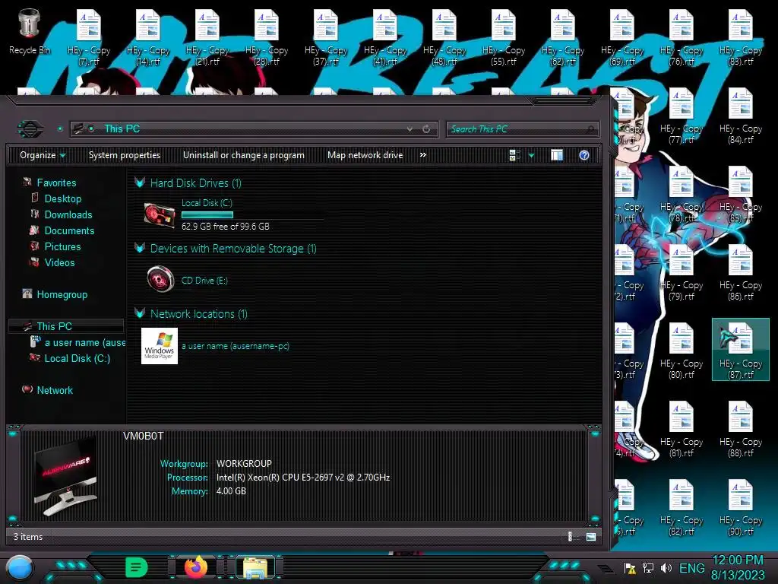
Task: Select HEy - Copy (83).rtf desktop file
Action: coord(741,39)
